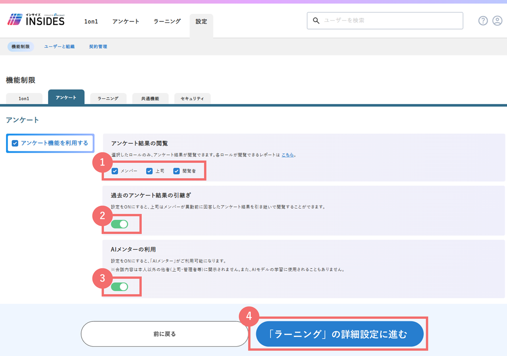Switch to the 1on1 settings tab
Screen dimensions: 507x356
coord(24,99)
